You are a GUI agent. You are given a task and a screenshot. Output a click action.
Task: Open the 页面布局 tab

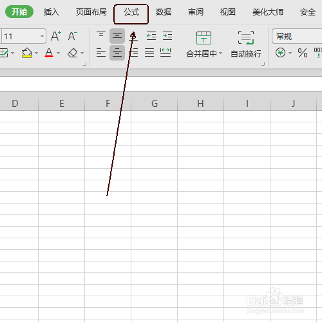point(91,12)
